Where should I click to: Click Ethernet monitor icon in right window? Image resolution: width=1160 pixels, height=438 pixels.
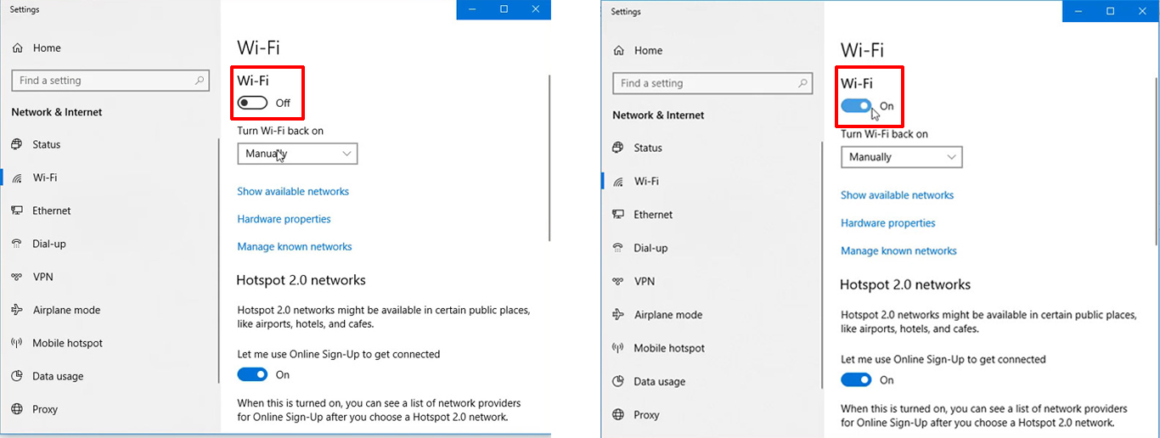pyautogui.click(x=618, y=215)
